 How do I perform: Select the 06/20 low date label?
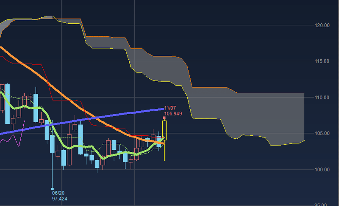[58, 193]
